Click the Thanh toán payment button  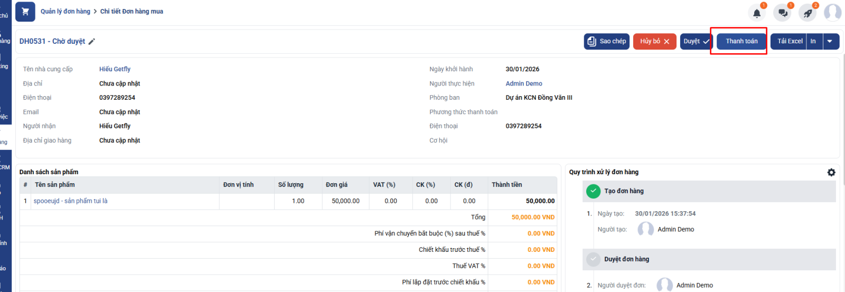pos(741,41)
